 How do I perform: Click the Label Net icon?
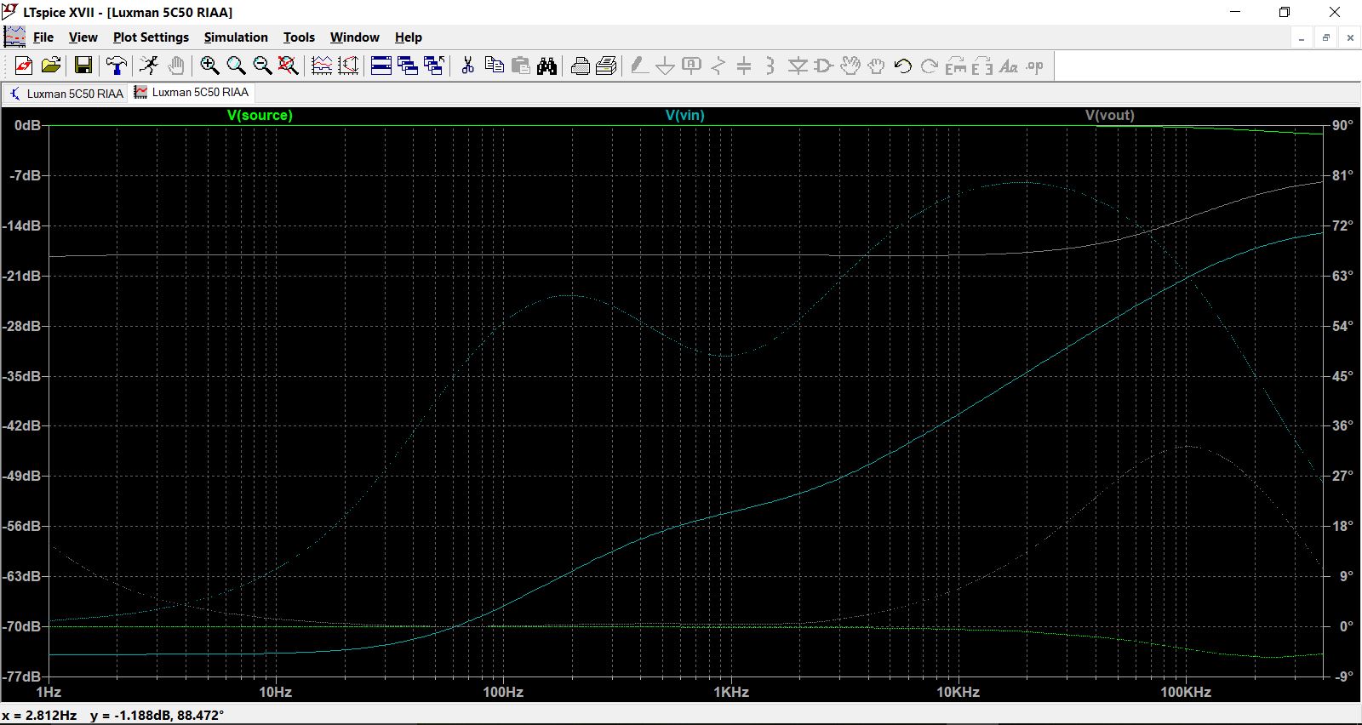point(692,66)
